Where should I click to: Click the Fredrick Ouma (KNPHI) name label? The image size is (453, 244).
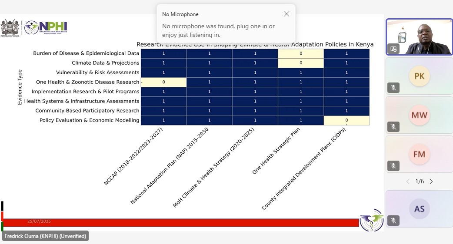45,236
